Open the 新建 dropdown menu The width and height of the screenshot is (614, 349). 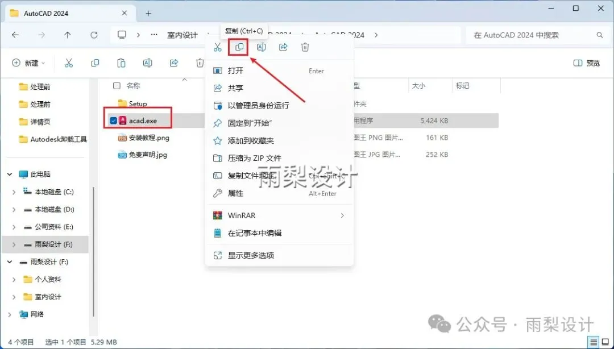tap(29, 63)
